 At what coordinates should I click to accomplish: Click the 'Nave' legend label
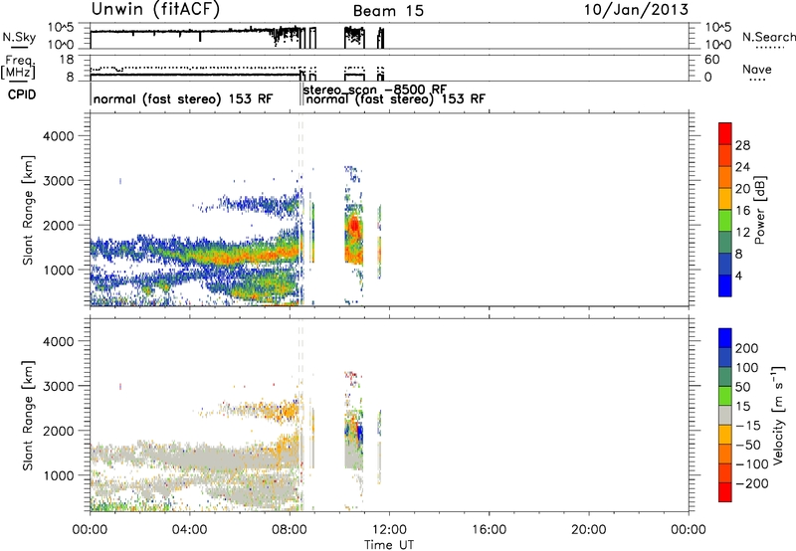[x=756, y=70]
